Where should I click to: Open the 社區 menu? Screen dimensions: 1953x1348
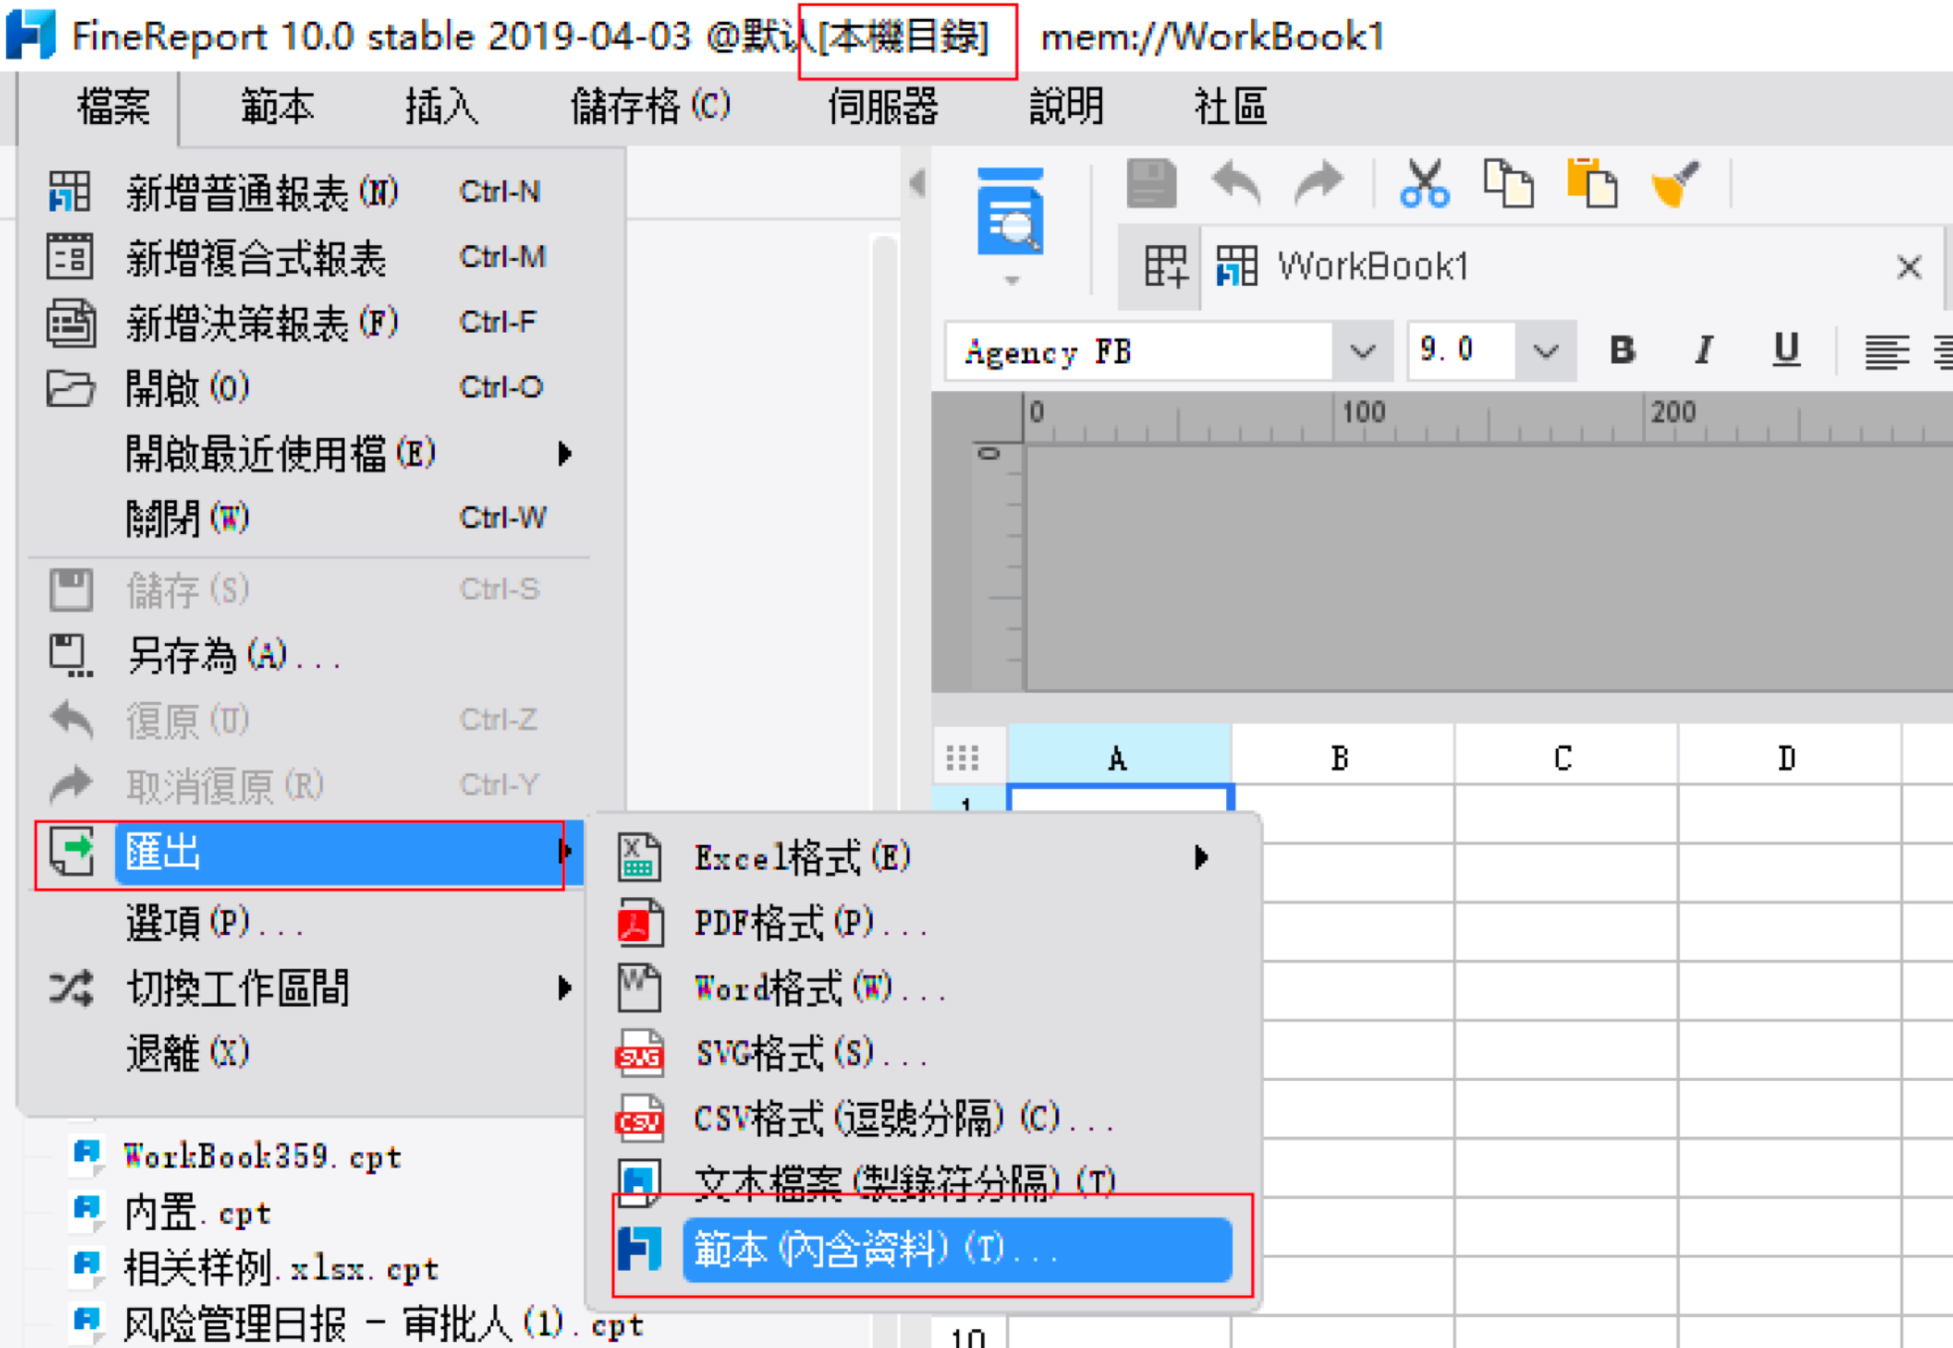1230,106
